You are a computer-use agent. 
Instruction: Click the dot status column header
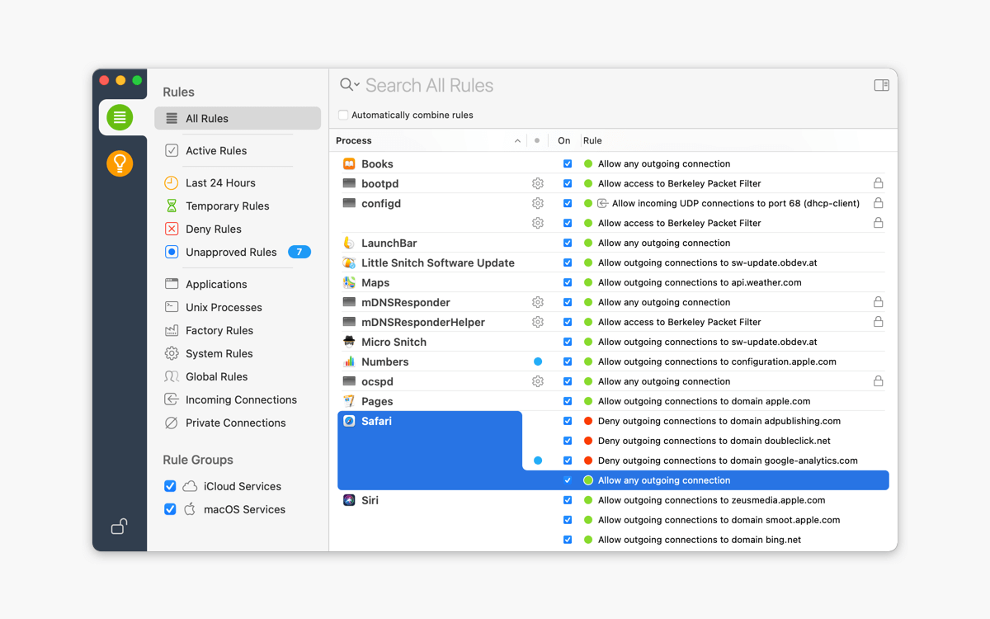click(x=537, y=140)
